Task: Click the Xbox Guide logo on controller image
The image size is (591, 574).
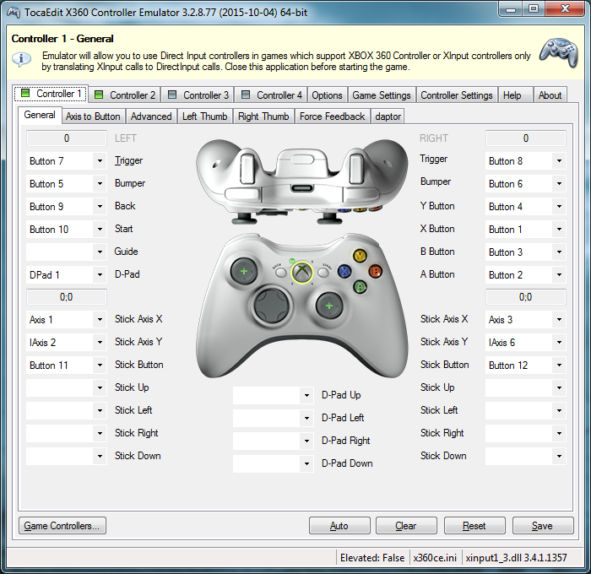Action: [x=302, y=272]
